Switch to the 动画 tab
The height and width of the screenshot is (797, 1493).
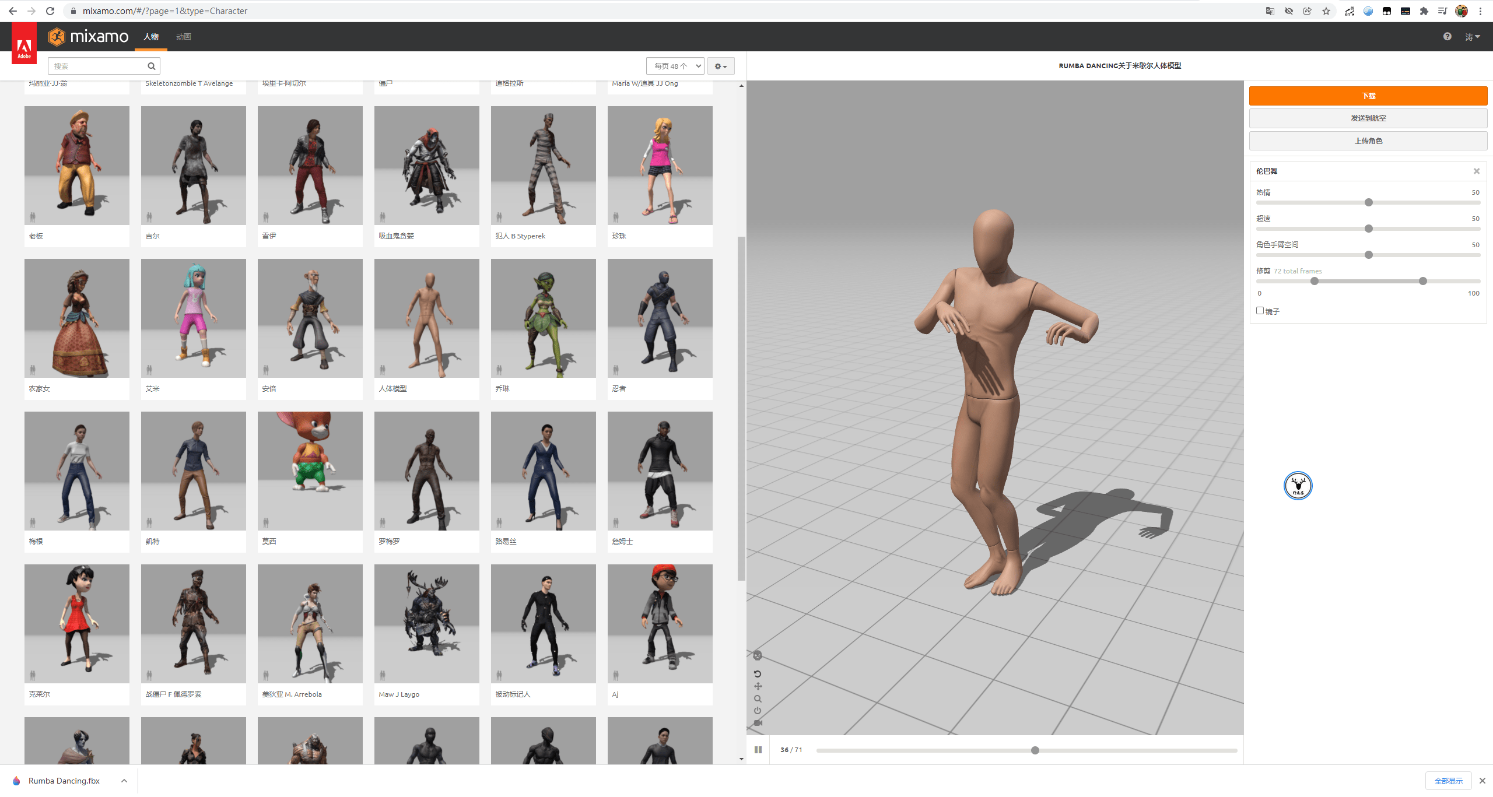pos(183,37)
